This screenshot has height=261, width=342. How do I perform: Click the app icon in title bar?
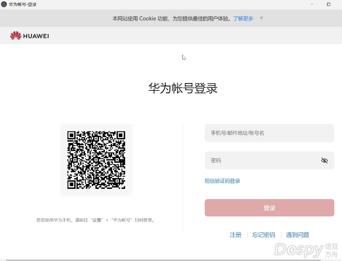pos(4,4)
